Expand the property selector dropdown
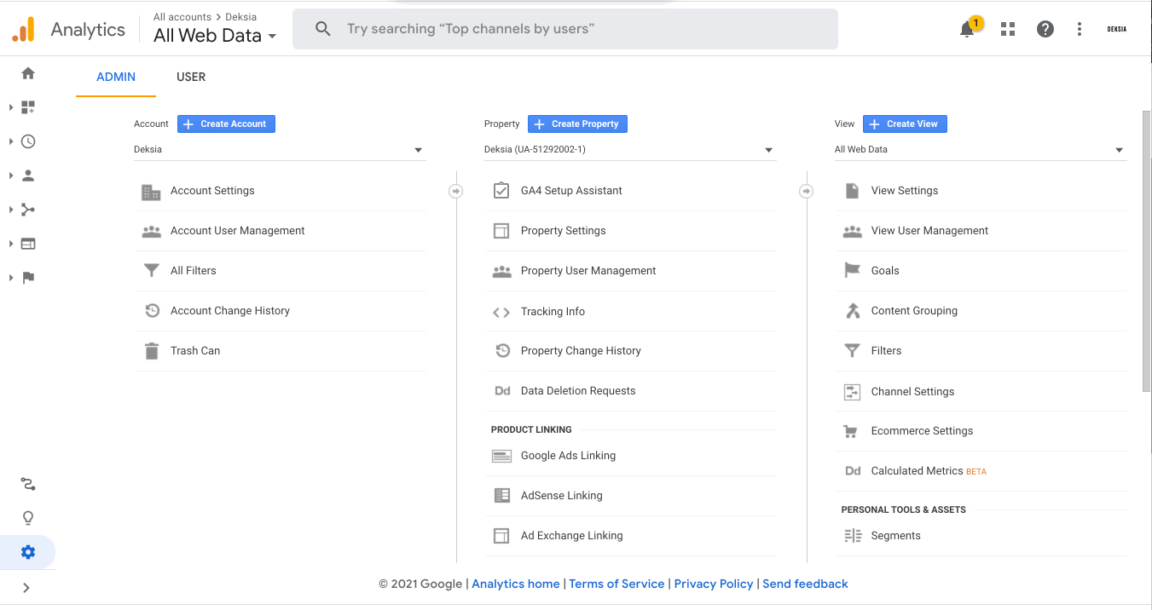Screen dimensions: 1152x610 (629, 150)
